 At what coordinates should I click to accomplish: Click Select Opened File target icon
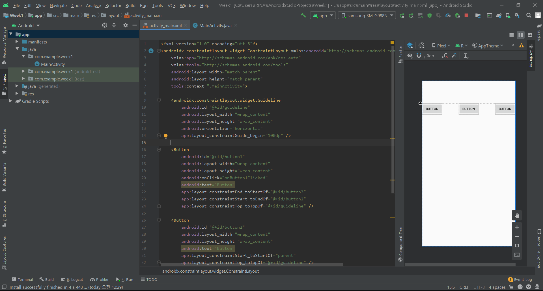click(105, 25)
